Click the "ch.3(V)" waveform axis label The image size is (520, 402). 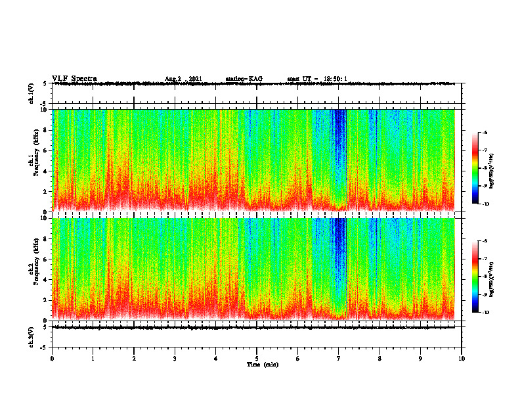pos(32,337)
